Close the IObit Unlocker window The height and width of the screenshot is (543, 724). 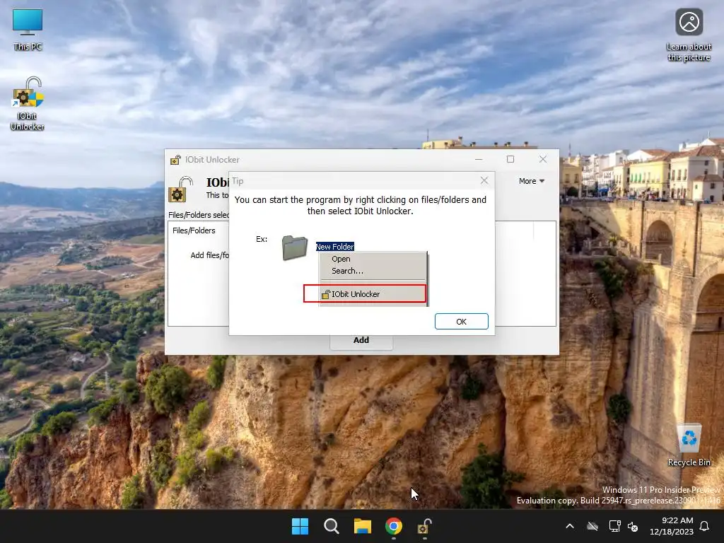pyautogui.click(x=543, y=159)
